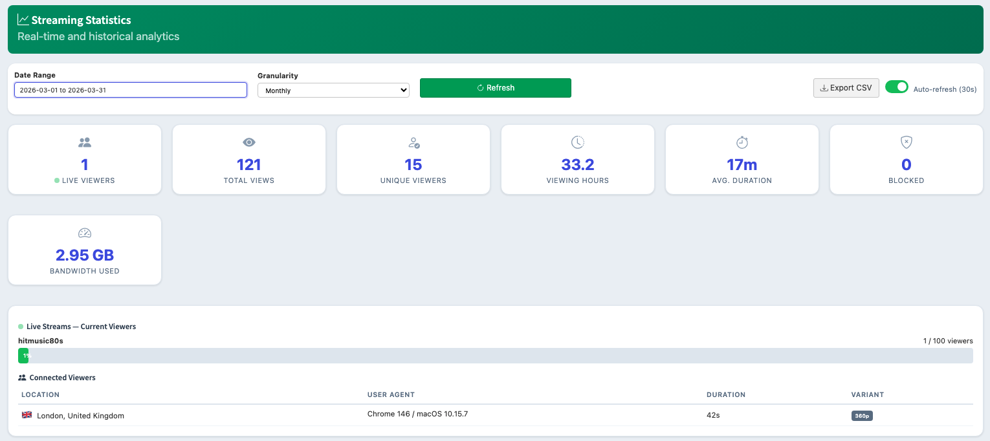Image resolution: width=990 pixels, height=441 pixels.
Task: Click the Total Views eye icon
Action: click(249, 142)
